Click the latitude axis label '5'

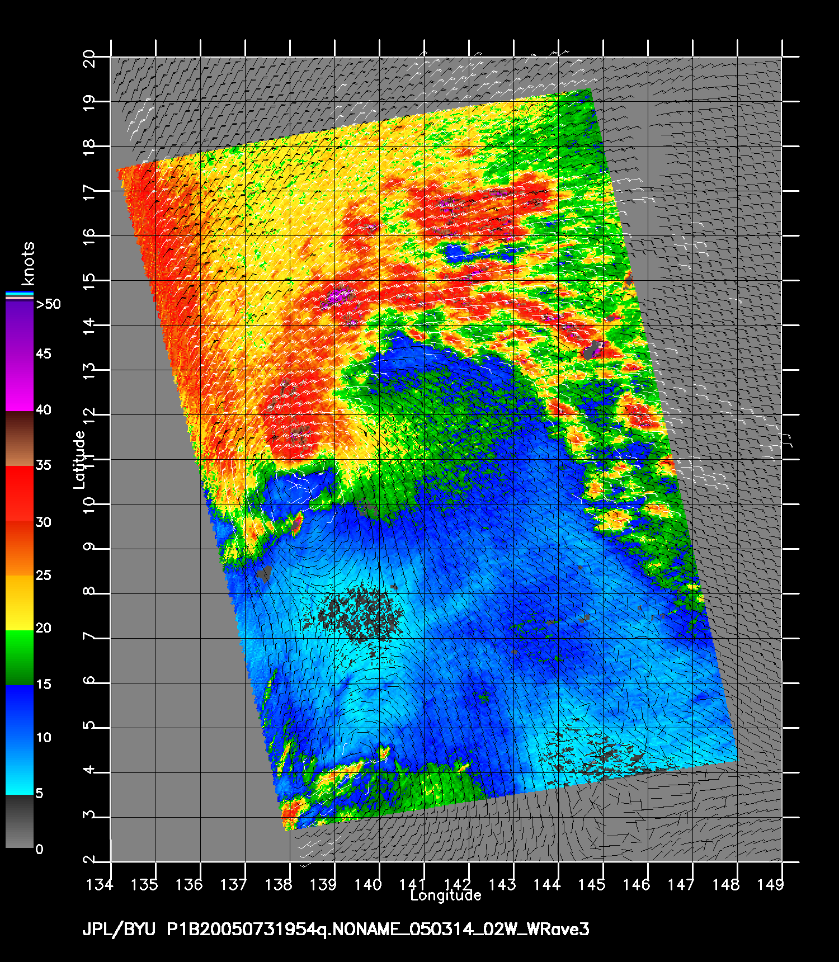(89, 725)
